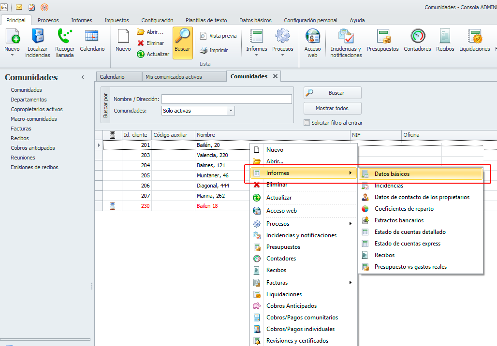The image size is (497, 346).
Task: Open Copropietarios activos in the sidebar
Action: click(x=37, y=109)
